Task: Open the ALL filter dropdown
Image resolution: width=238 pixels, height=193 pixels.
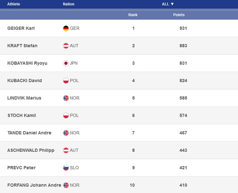Action: 168,4
